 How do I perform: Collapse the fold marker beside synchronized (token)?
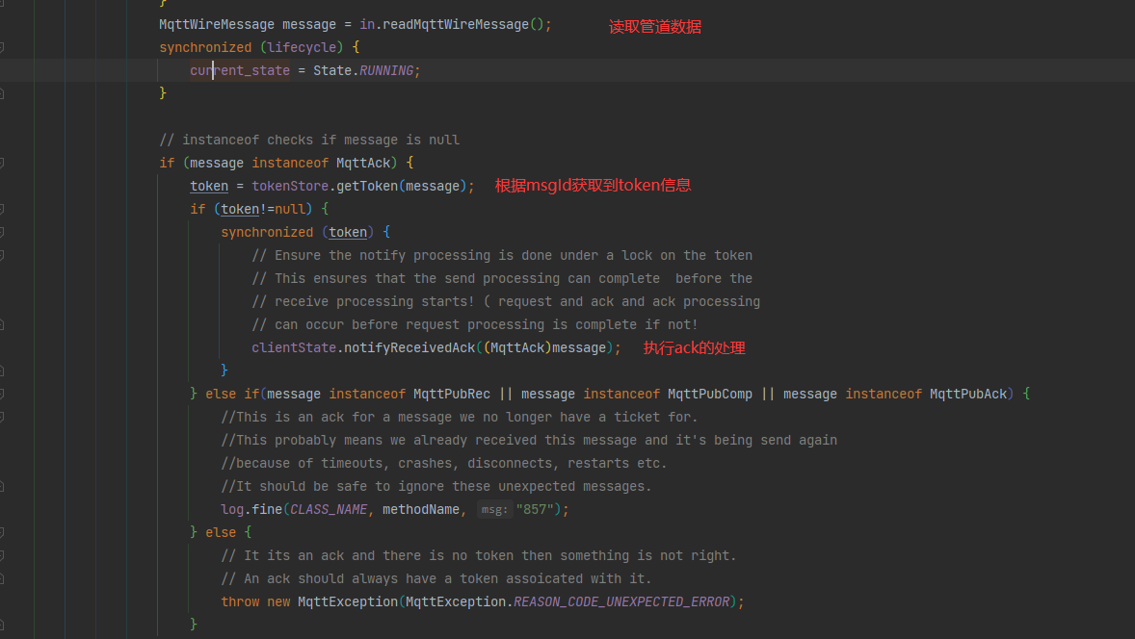[x=2, y=233]
